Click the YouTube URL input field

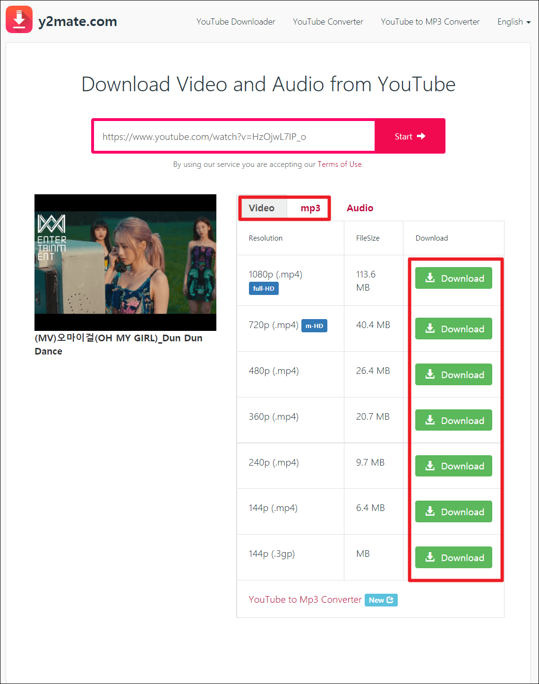(x=234, y=136)
